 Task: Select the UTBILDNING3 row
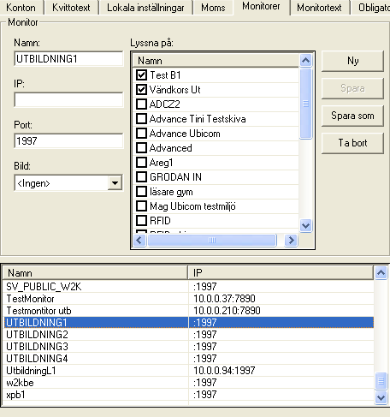pos(189,347)
